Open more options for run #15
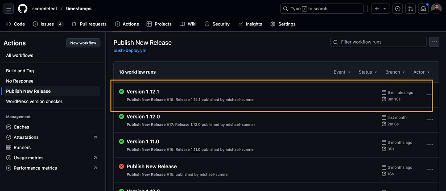The image size is (446, 191). tap(430, 170)
